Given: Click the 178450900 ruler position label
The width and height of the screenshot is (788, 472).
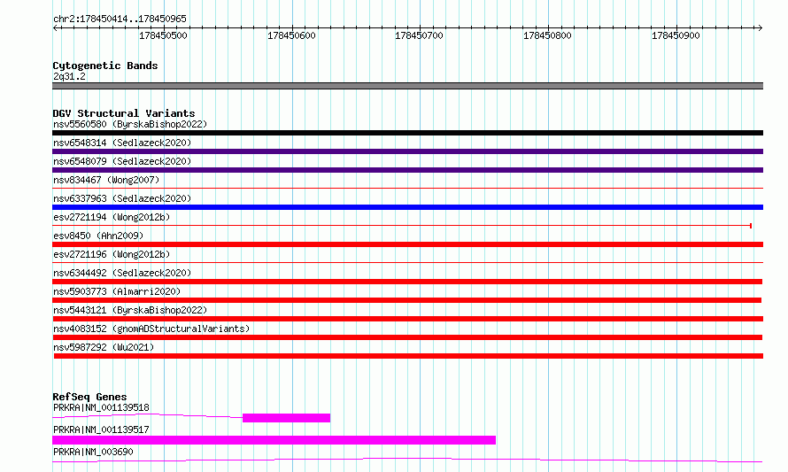Looking at the screenshot, I should 676,35.
